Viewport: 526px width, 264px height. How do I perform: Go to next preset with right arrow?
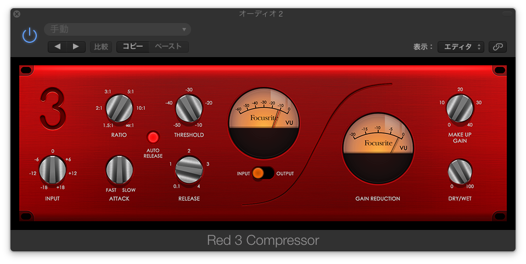pyautogui.click(x=76, y=47)
